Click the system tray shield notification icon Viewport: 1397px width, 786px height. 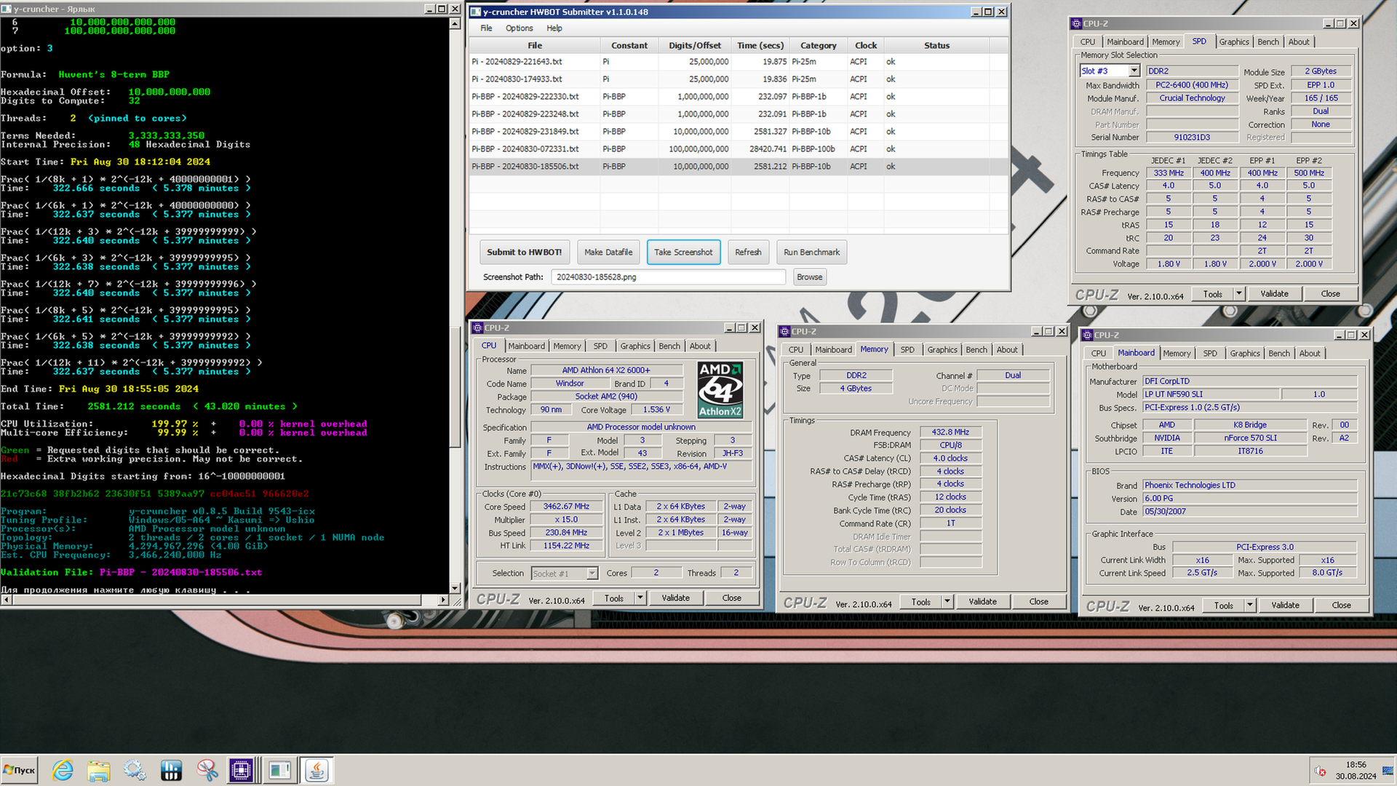point(1320,771)
